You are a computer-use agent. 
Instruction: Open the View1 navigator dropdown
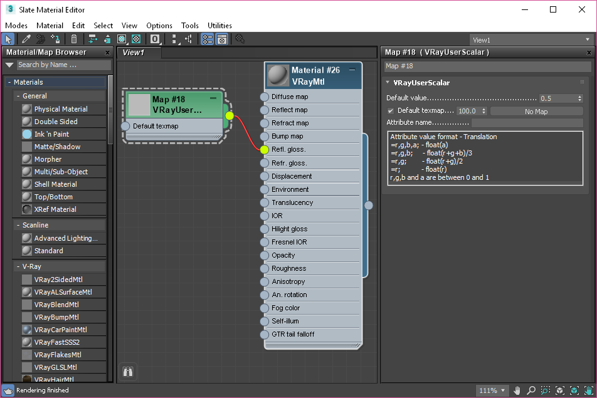point(530,39)
